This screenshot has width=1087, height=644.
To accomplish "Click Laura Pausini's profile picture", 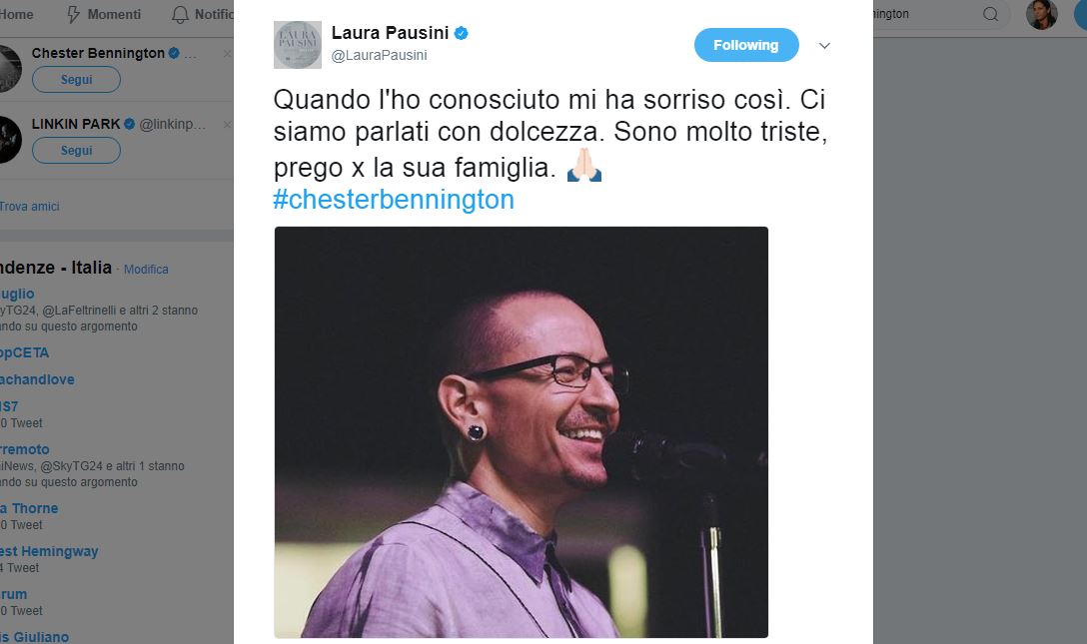I will coord(298,45).
